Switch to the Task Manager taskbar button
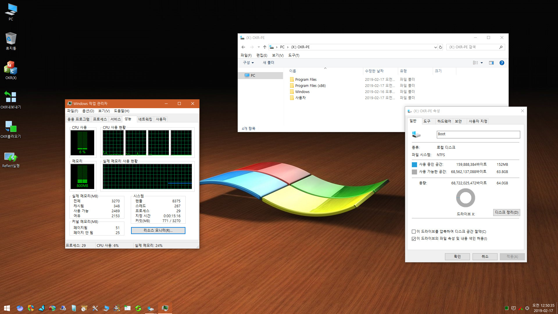Screen dimensions: 558x314 point(165,308)
